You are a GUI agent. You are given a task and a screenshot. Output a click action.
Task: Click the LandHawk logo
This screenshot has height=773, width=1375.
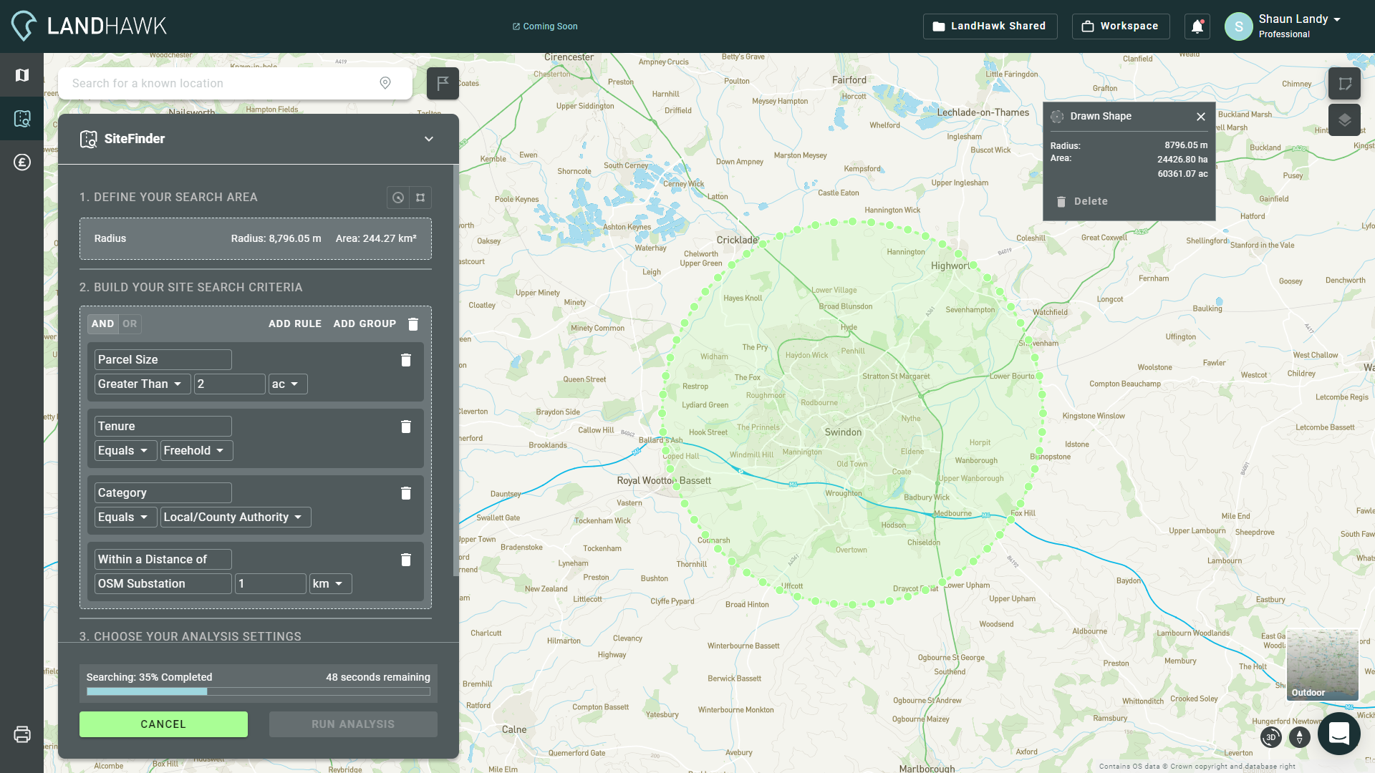point(90,26)
